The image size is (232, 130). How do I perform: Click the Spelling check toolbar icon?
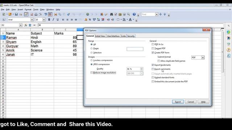pos(46,14)
